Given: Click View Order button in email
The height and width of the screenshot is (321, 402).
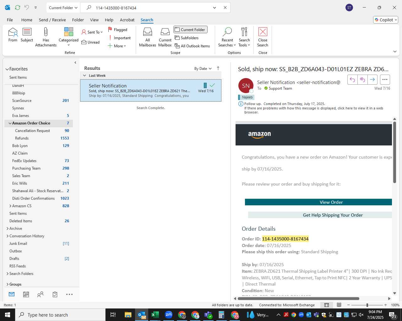Looking at the screenshot, I should [x=318, y=202].
